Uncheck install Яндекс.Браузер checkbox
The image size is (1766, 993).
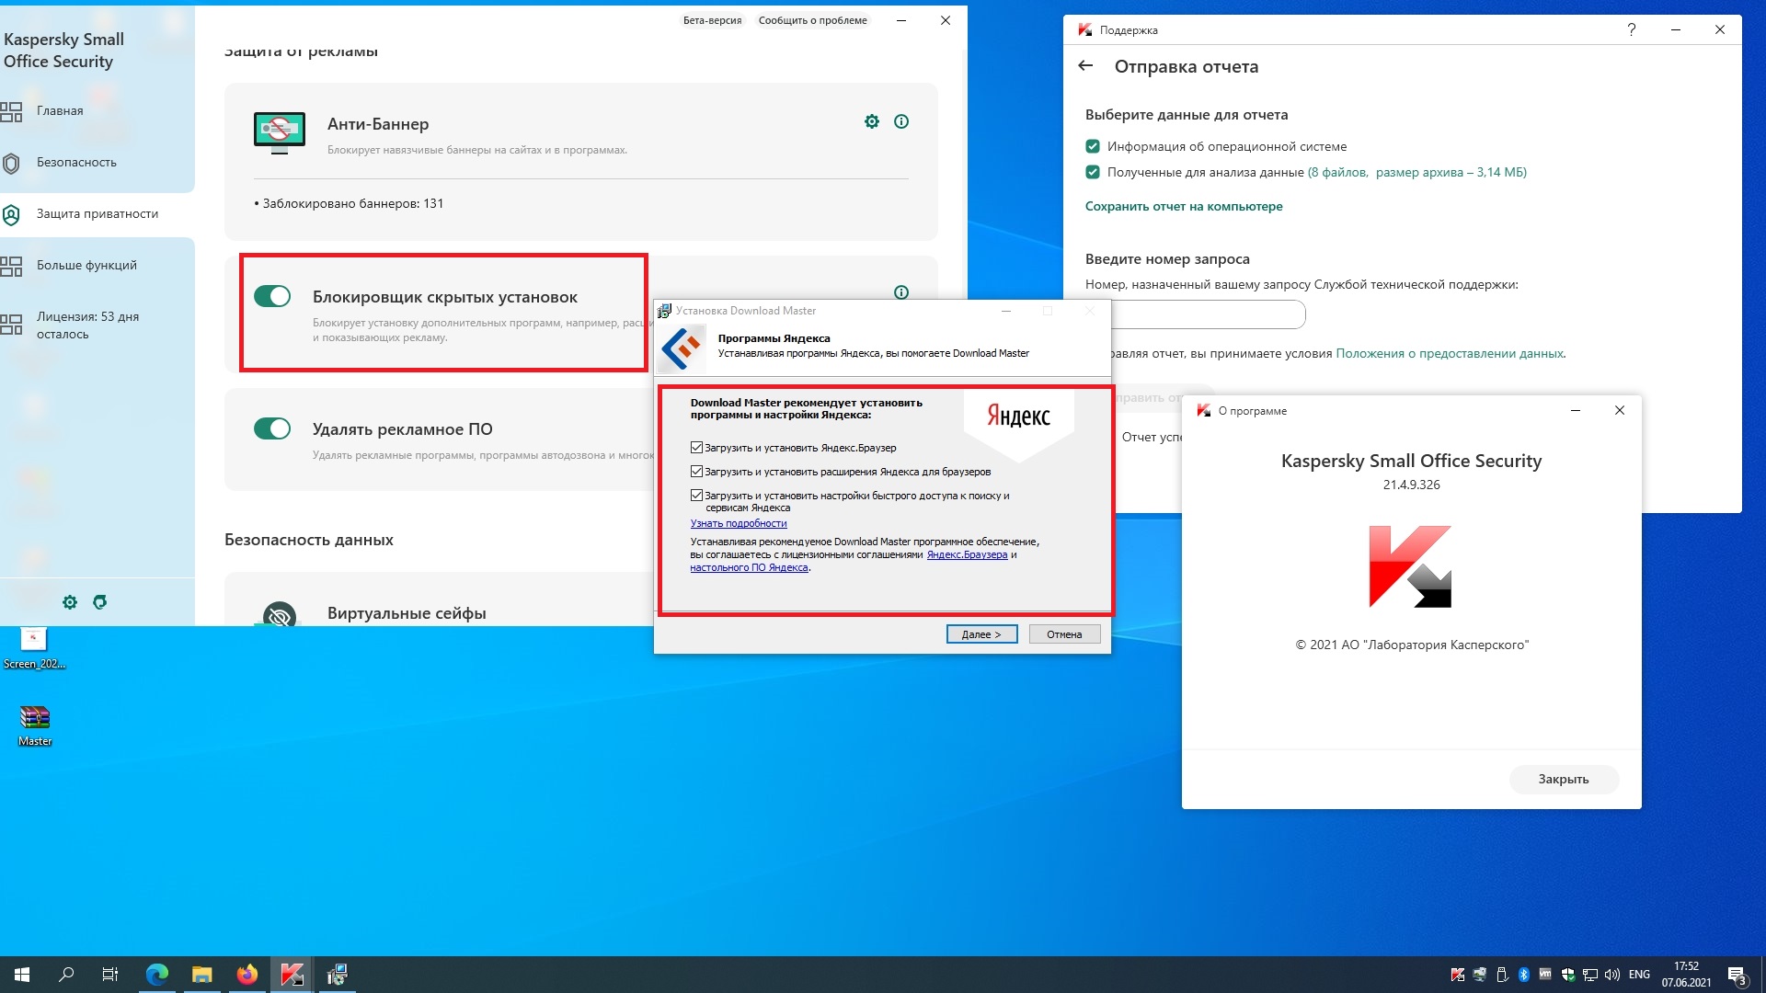coord(696,448)
